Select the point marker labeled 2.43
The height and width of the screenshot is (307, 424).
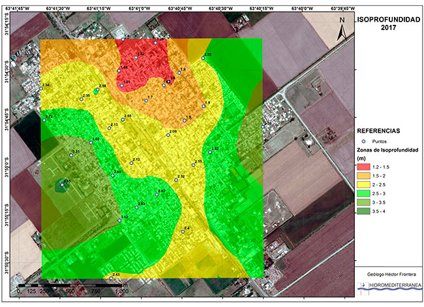pos(111,278)
